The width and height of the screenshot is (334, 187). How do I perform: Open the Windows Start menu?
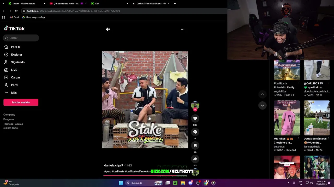[121, 183]
